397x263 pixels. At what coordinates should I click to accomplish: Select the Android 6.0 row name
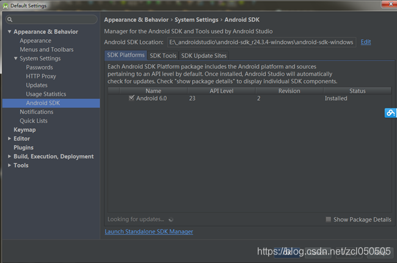151,98
